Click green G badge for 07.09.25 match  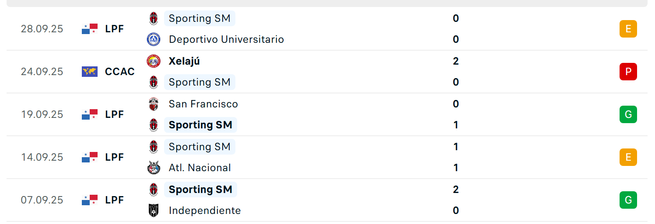pyautogui.click(x=628, y=200)
